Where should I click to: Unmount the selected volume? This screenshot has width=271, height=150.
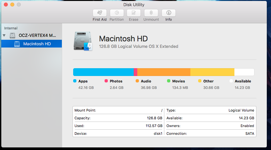point(151,13)
